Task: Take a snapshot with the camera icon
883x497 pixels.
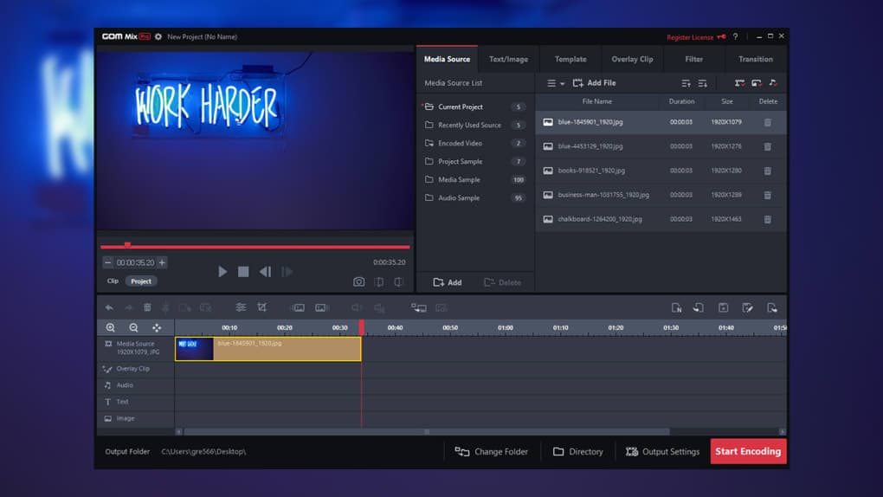Action: pyautogui.click(x=358, y=281)
